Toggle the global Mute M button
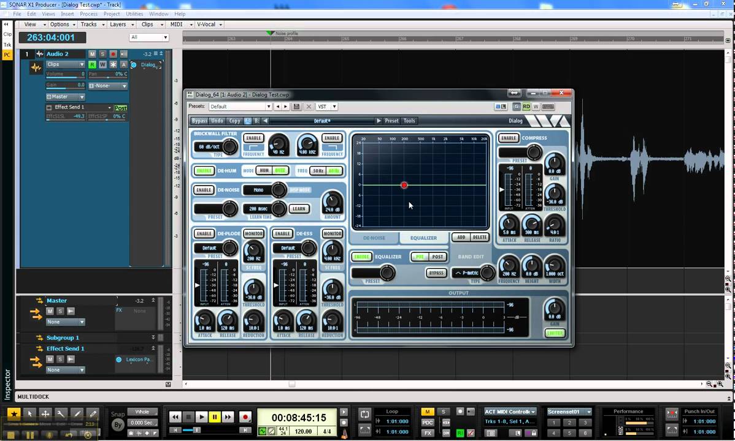 pyautogui.click(x=427, y=412)
